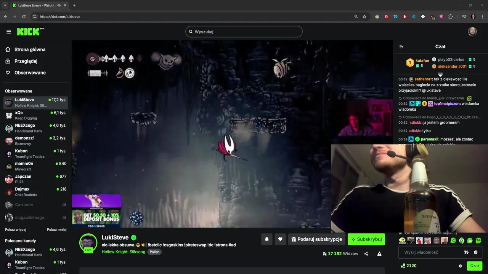Open Japczan F1 25 channel

(36, 179)
